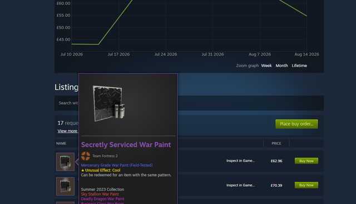This screenshot has width=356, height=204.
Task: Click the Team Fortress 2 game name text
Action: coord(105,156)
